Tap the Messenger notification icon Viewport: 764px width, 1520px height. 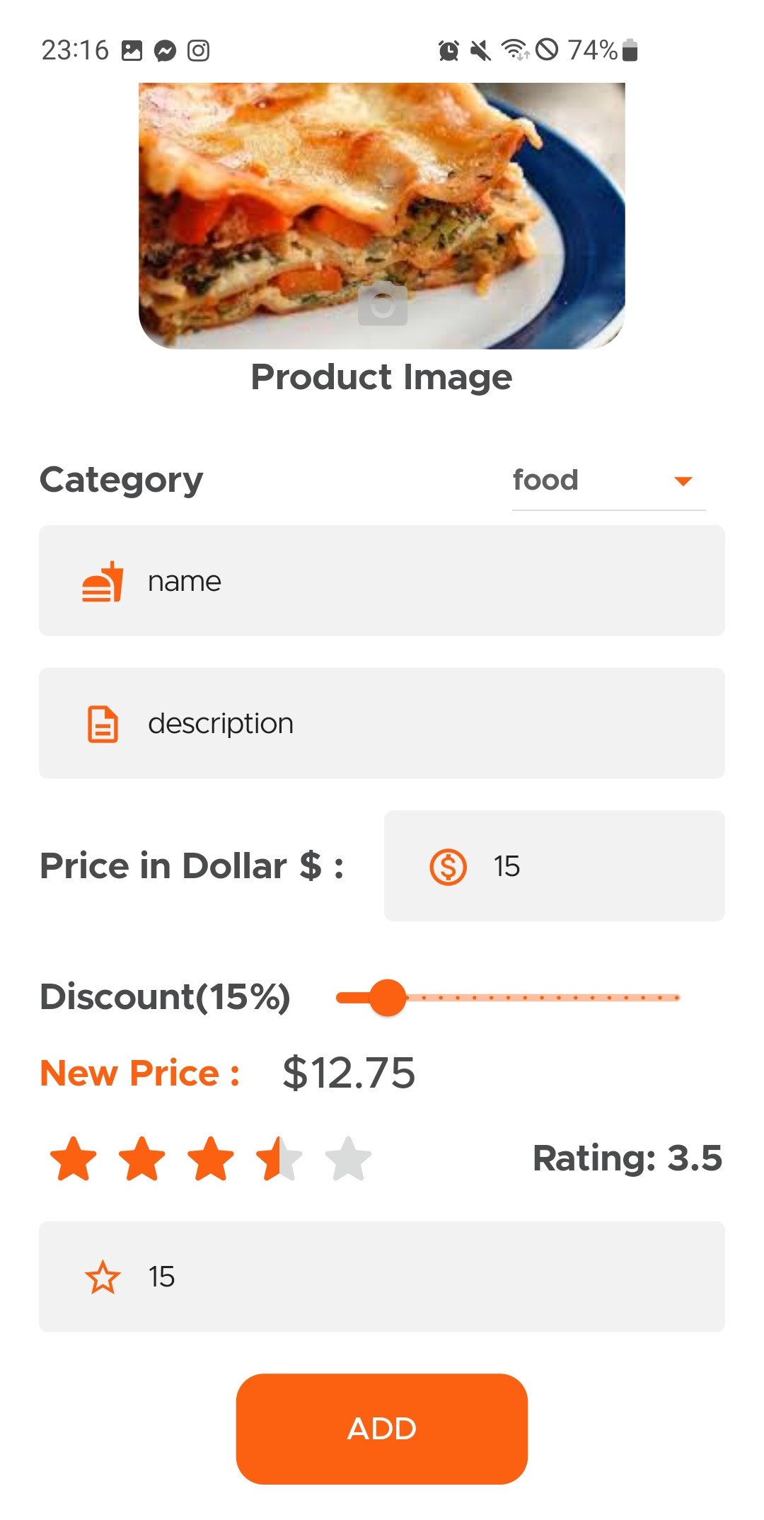165,51
